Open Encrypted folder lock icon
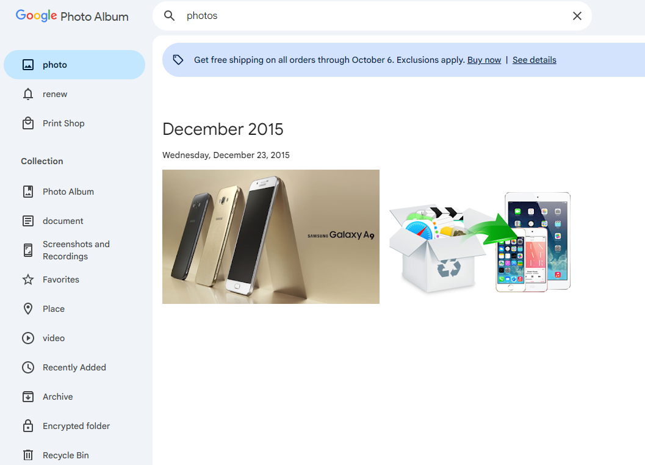 click(28, 426)
